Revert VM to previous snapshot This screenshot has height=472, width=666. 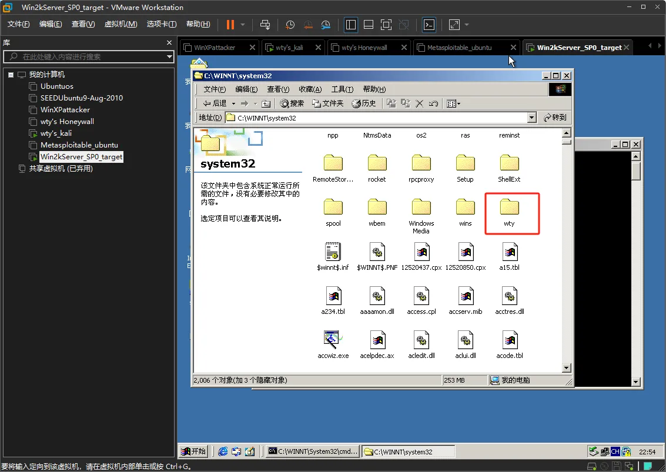click(x=308, y=25)
